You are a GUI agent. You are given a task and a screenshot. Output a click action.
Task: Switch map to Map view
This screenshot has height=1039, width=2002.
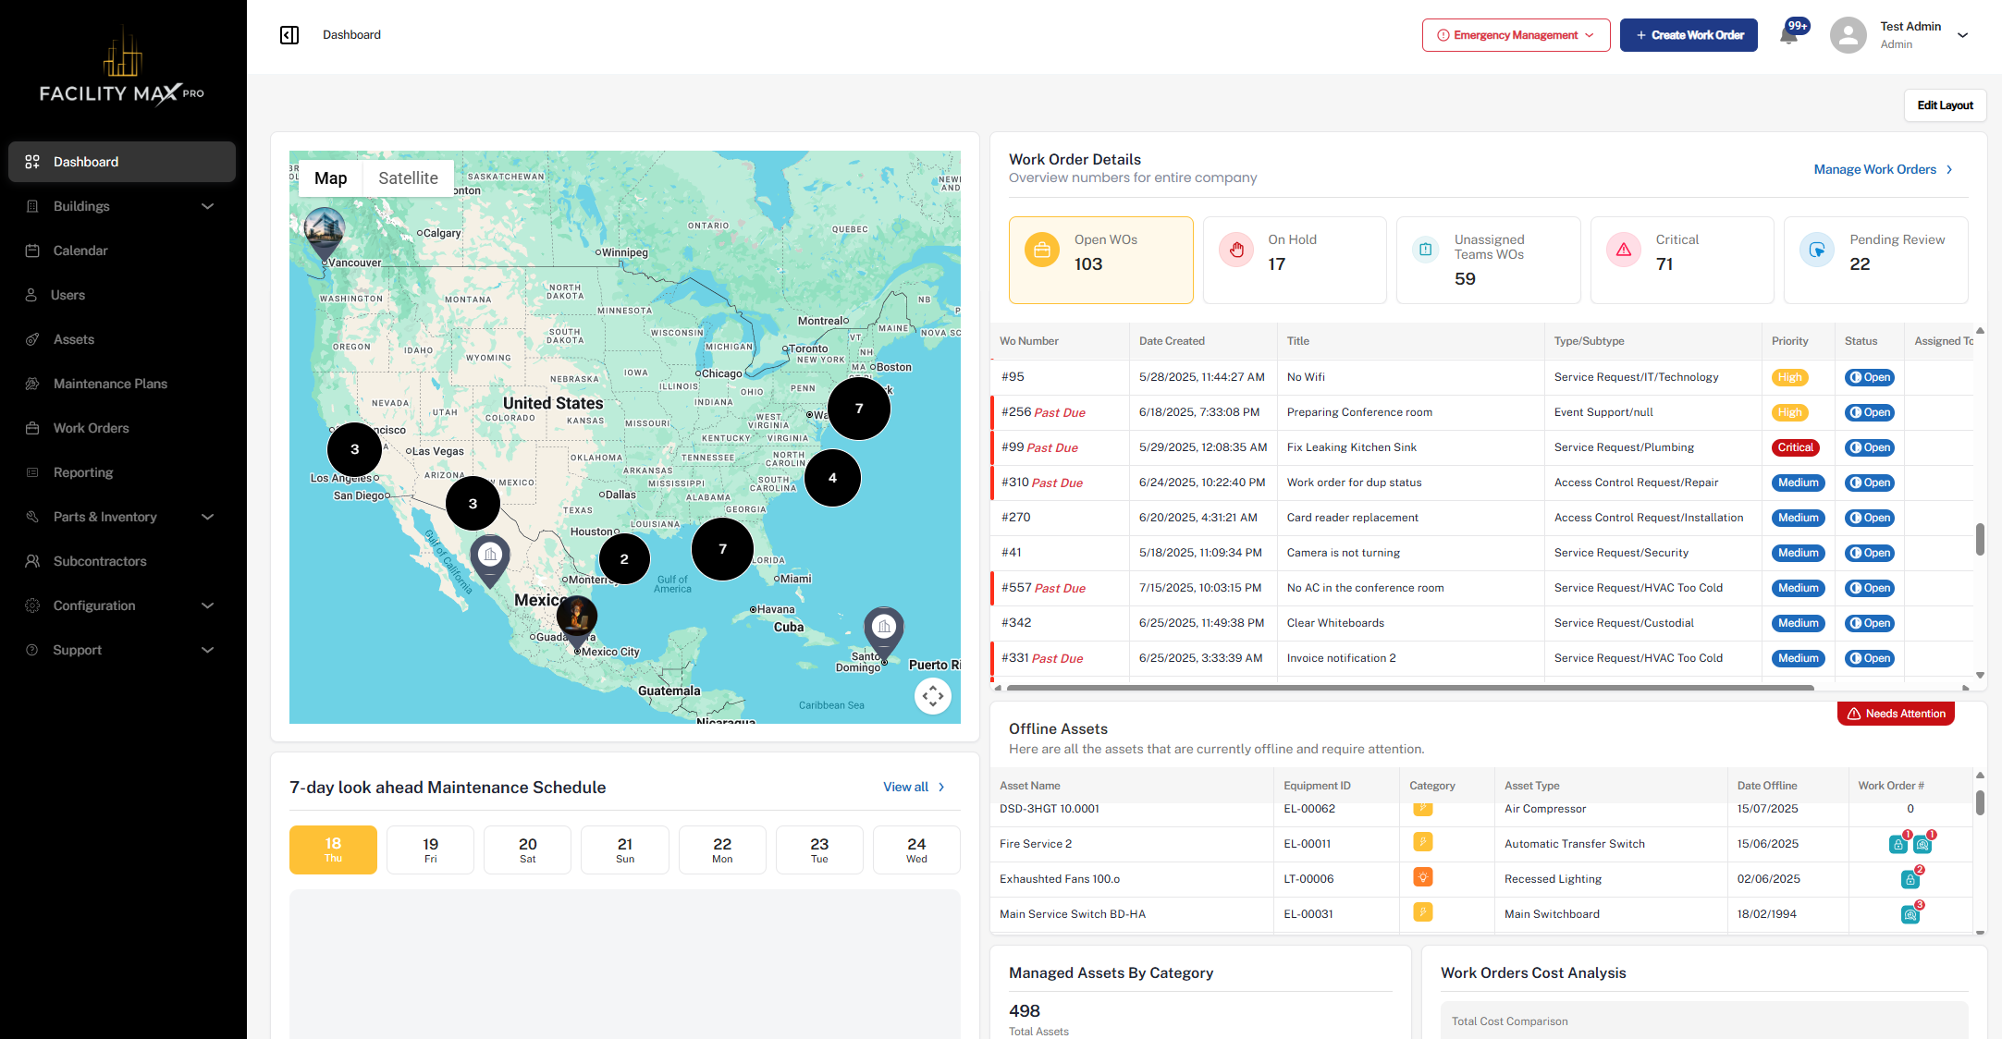pos(330,178)
